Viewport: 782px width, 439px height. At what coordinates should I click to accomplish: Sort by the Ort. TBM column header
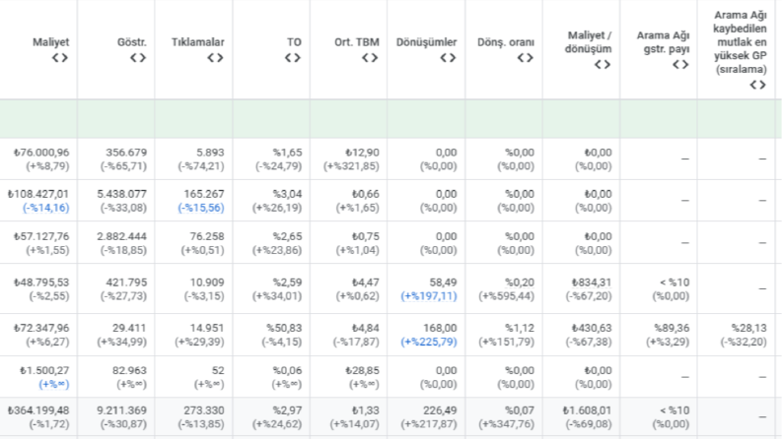click(x=357, y=42)
